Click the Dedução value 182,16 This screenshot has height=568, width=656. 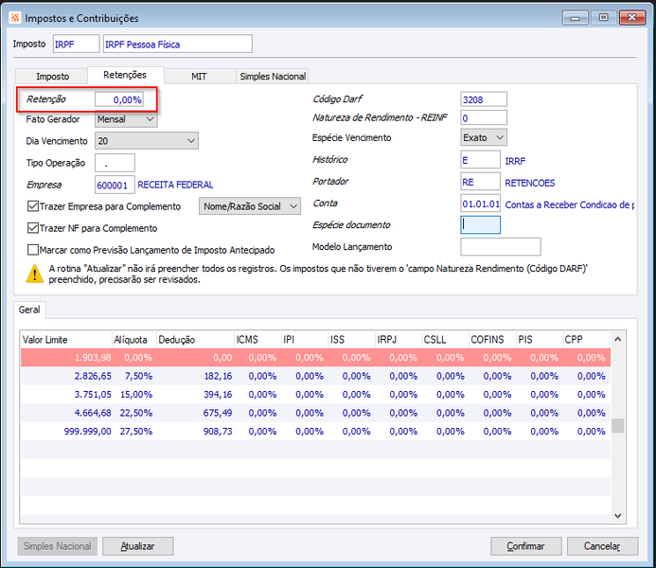coord(218,376)
